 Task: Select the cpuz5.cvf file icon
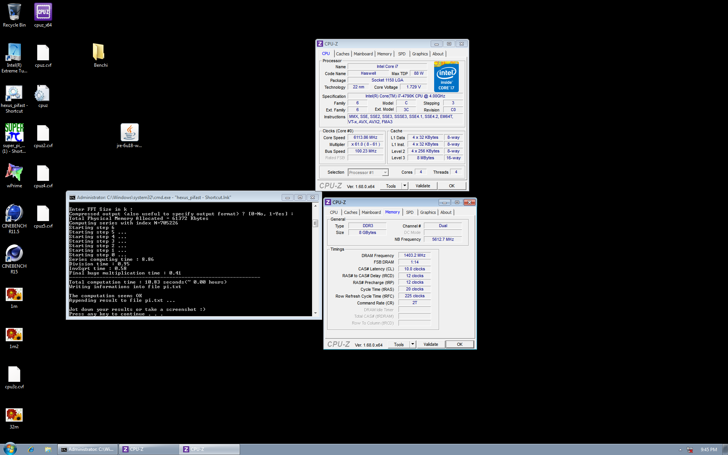point(43,217)
